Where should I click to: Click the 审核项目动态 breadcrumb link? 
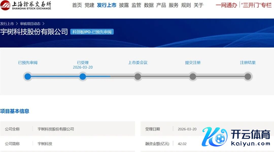(30, 24)
